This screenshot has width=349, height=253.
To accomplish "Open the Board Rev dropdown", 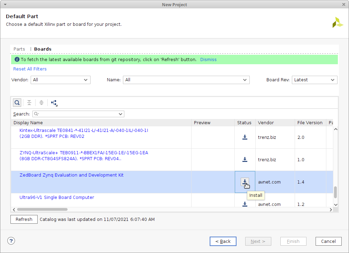I will 314,80.
